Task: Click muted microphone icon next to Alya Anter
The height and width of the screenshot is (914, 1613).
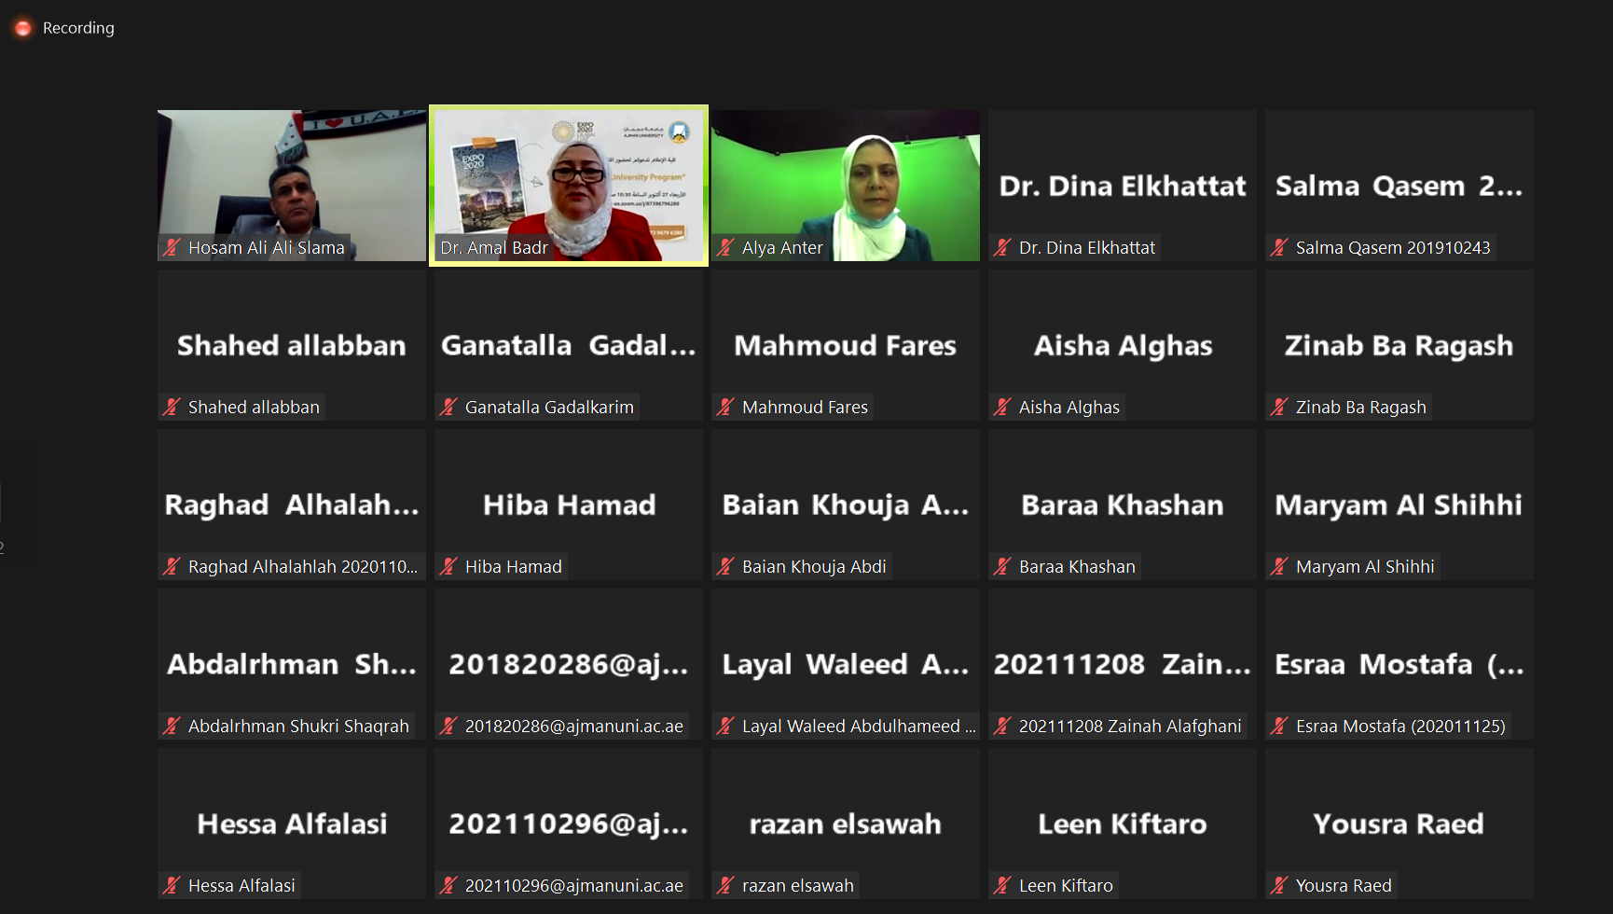Action: pos(725,247)
